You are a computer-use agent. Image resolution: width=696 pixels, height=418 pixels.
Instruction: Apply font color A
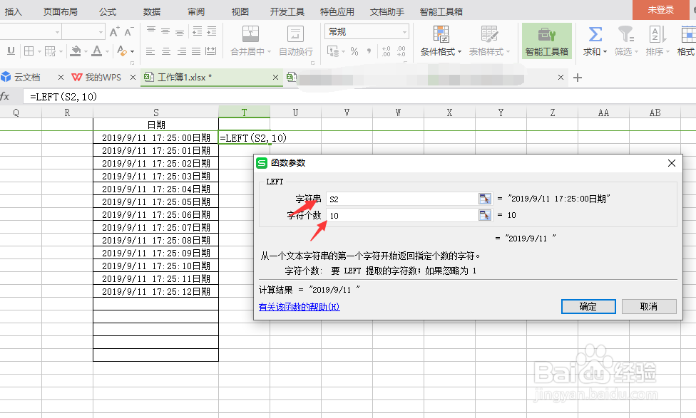97,51
